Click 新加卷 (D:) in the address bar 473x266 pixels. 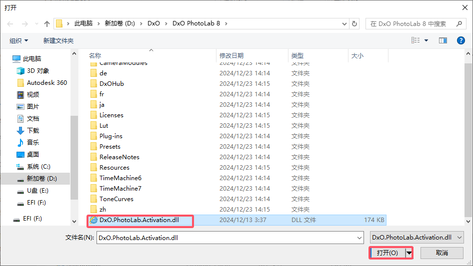120,23
